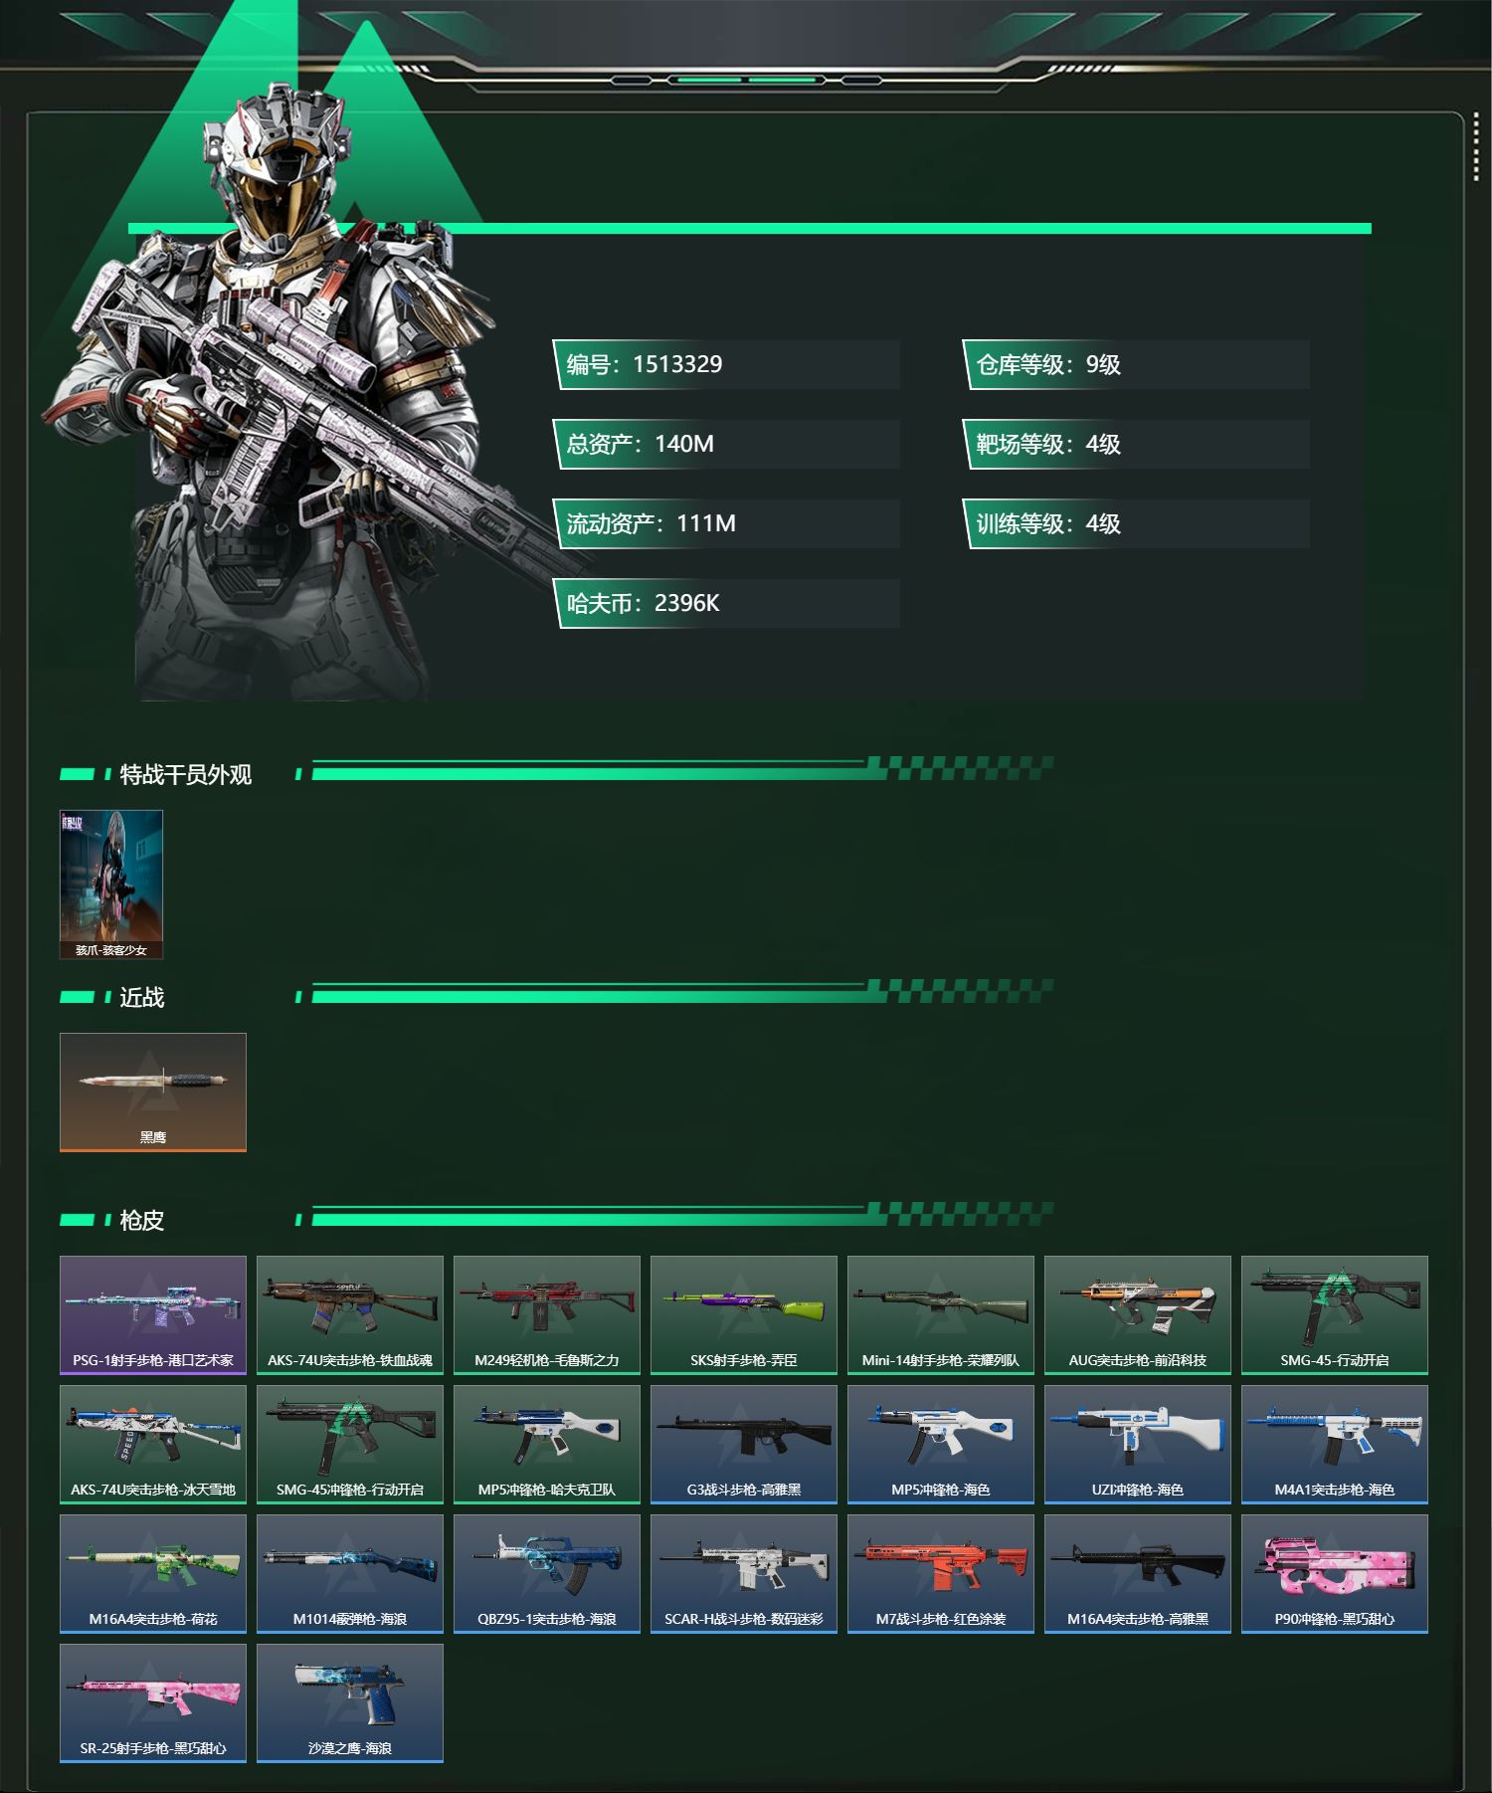Click the 枪皮 section heading
The width and height of the screenshot is (1492, 1793).
pos(142,1220)
